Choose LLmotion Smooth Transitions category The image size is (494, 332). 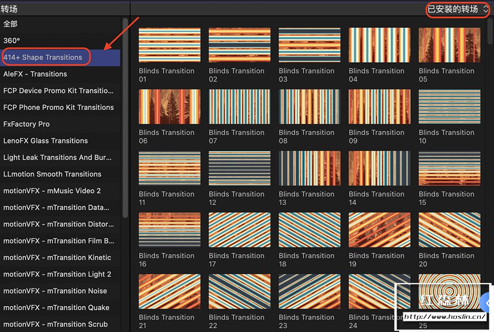click(x=52, y=174)
